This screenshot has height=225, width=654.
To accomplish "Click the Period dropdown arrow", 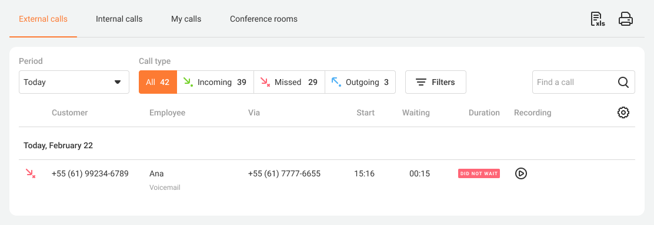I will [x=118, y=83].
